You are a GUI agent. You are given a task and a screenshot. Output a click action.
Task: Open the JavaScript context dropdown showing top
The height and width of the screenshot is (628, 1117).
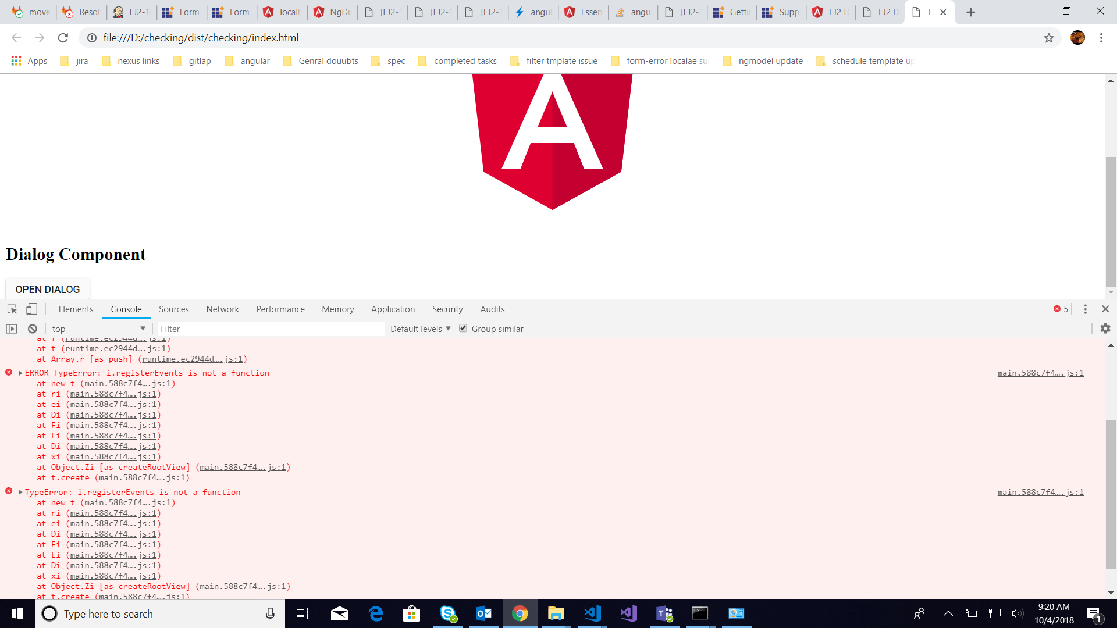tap(96, 329)
